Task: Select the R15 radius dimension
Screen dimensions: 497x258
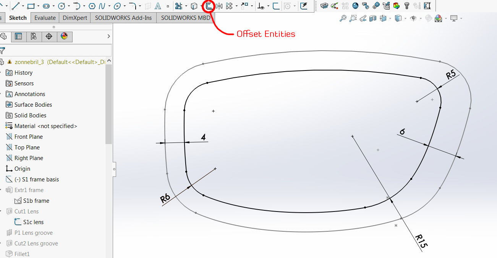Action: [421, 242]
